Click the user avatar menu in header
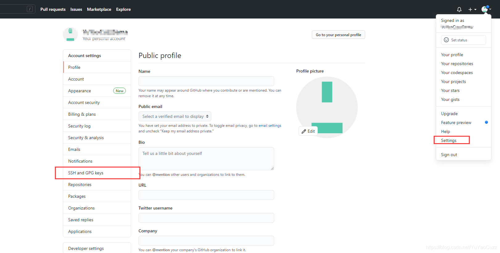This screenshot has height=253, width=500. click(x=486, y=9)
